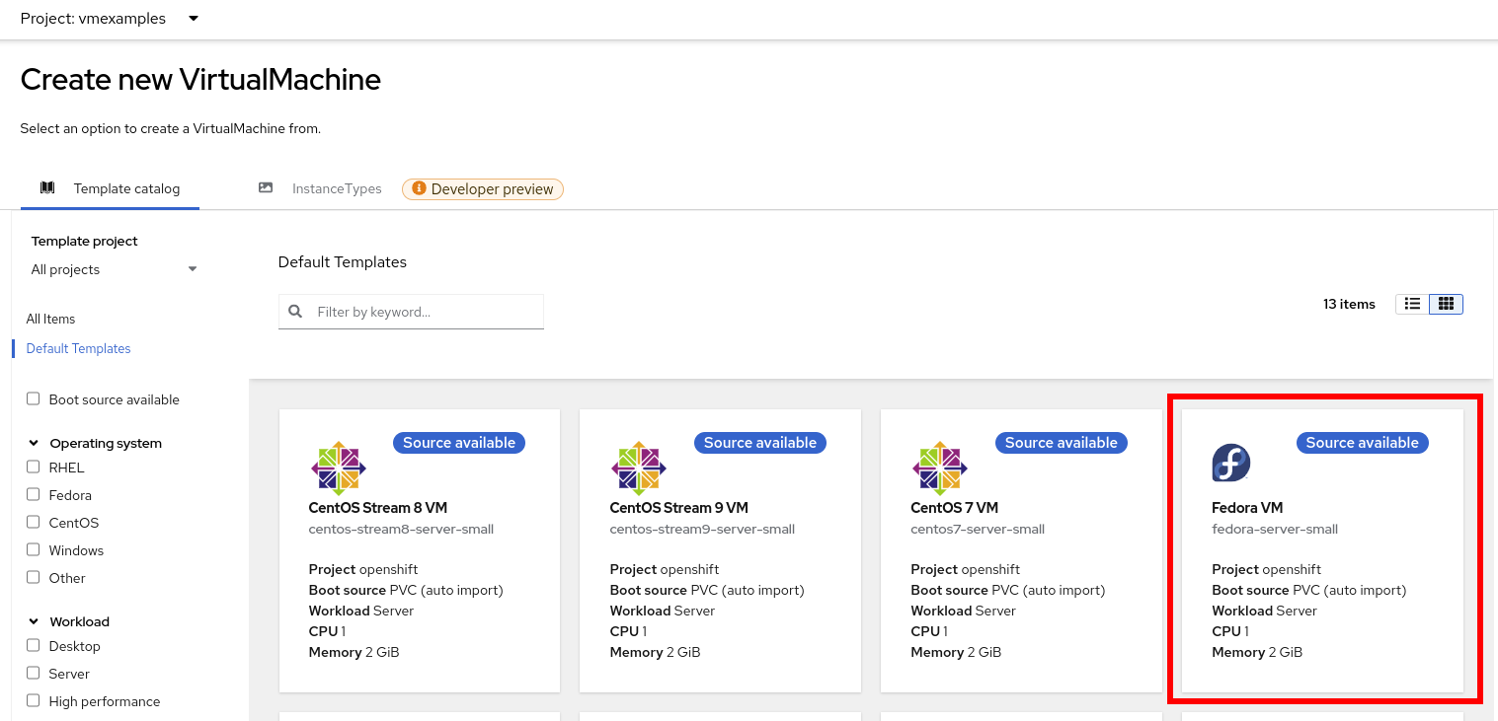
Task: Select Default Templates in the sidebar
Action: coord(78,348)
